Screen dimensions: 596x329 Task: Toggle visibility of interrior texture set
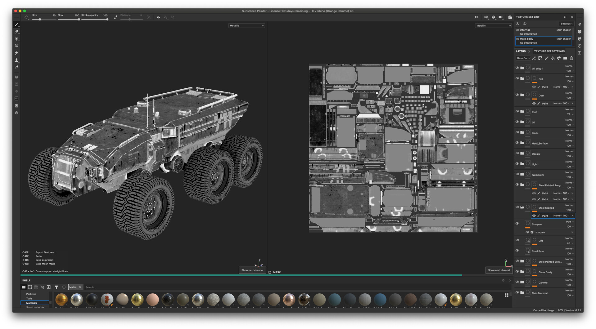point(517,30)
